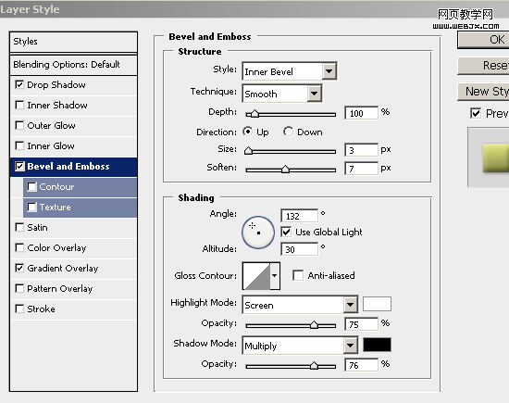
Task: Open the black Shadow color swatch
Action: (377, 345)
